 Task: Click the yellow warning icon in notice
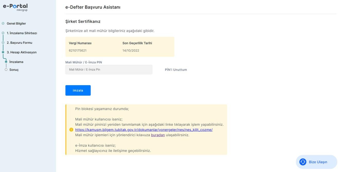tap(71, 130)
